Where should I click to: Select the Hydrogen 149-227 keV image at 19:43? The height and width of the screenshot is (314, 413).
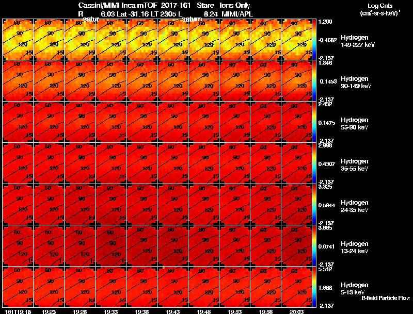[x=173, y=40]
